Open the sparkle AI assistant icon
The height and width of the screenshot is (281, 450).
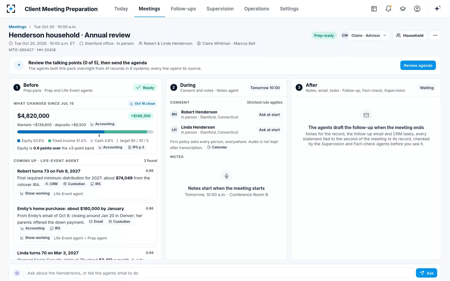coord(437,8)
